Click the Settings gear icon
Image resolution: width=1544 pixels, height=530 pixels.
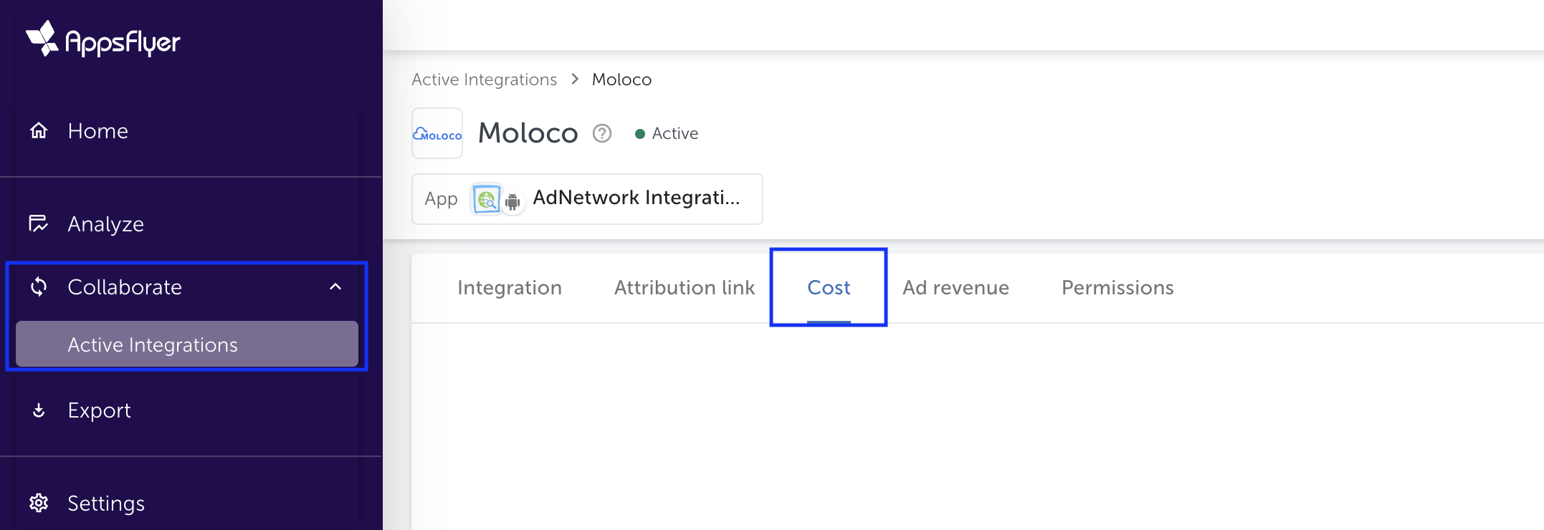(39, 503)
